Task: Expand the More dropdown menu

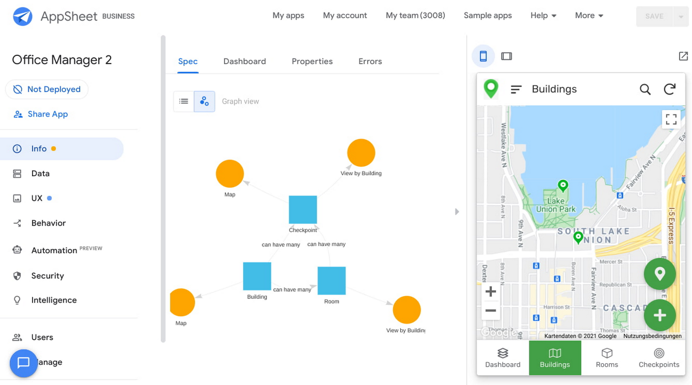Action: [x=589, y=15]
